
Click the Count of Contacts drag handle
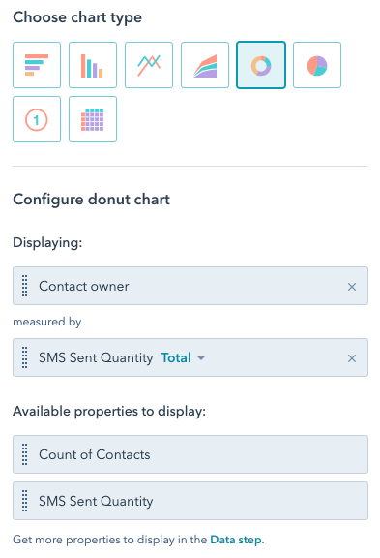point(24,454)
